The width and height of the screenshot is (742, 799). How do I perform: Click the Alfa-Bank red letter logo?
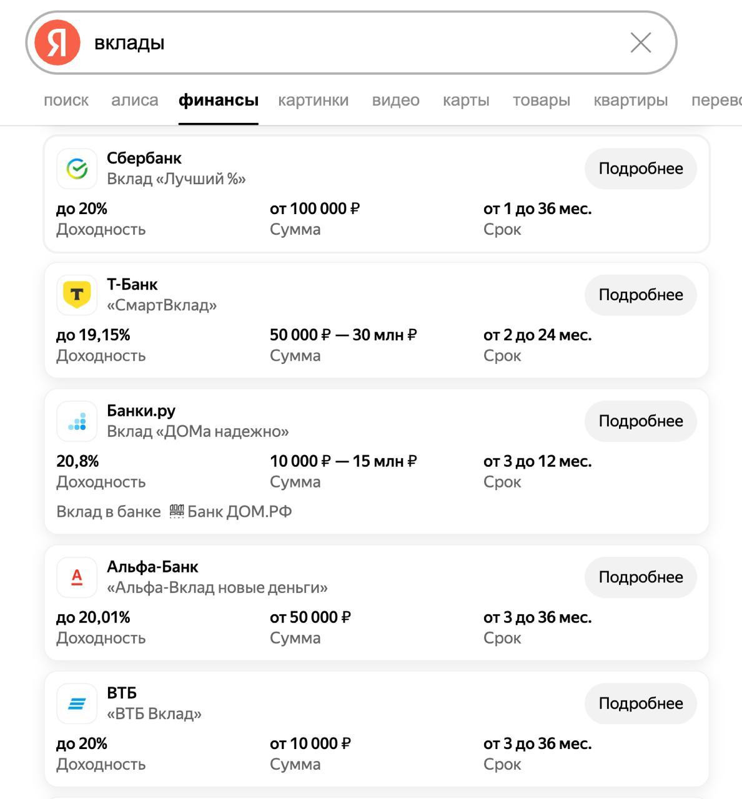pyautogui.click(x=77, y=577)
